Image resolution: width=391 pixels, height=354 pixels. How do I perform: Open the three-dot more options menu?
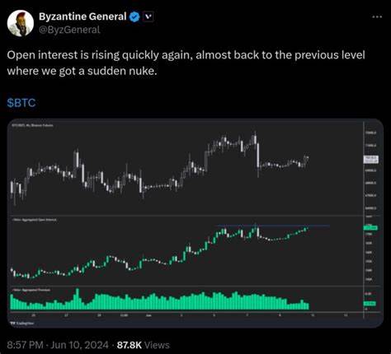[x=377, y=16]
